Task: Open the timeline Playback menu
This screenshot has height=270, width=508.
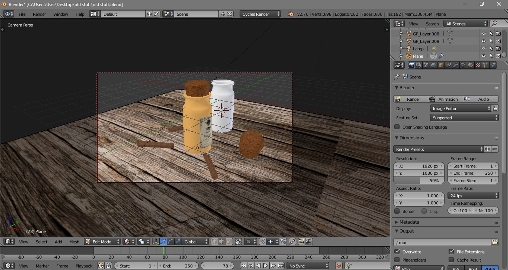Action: tap(84, 266)
